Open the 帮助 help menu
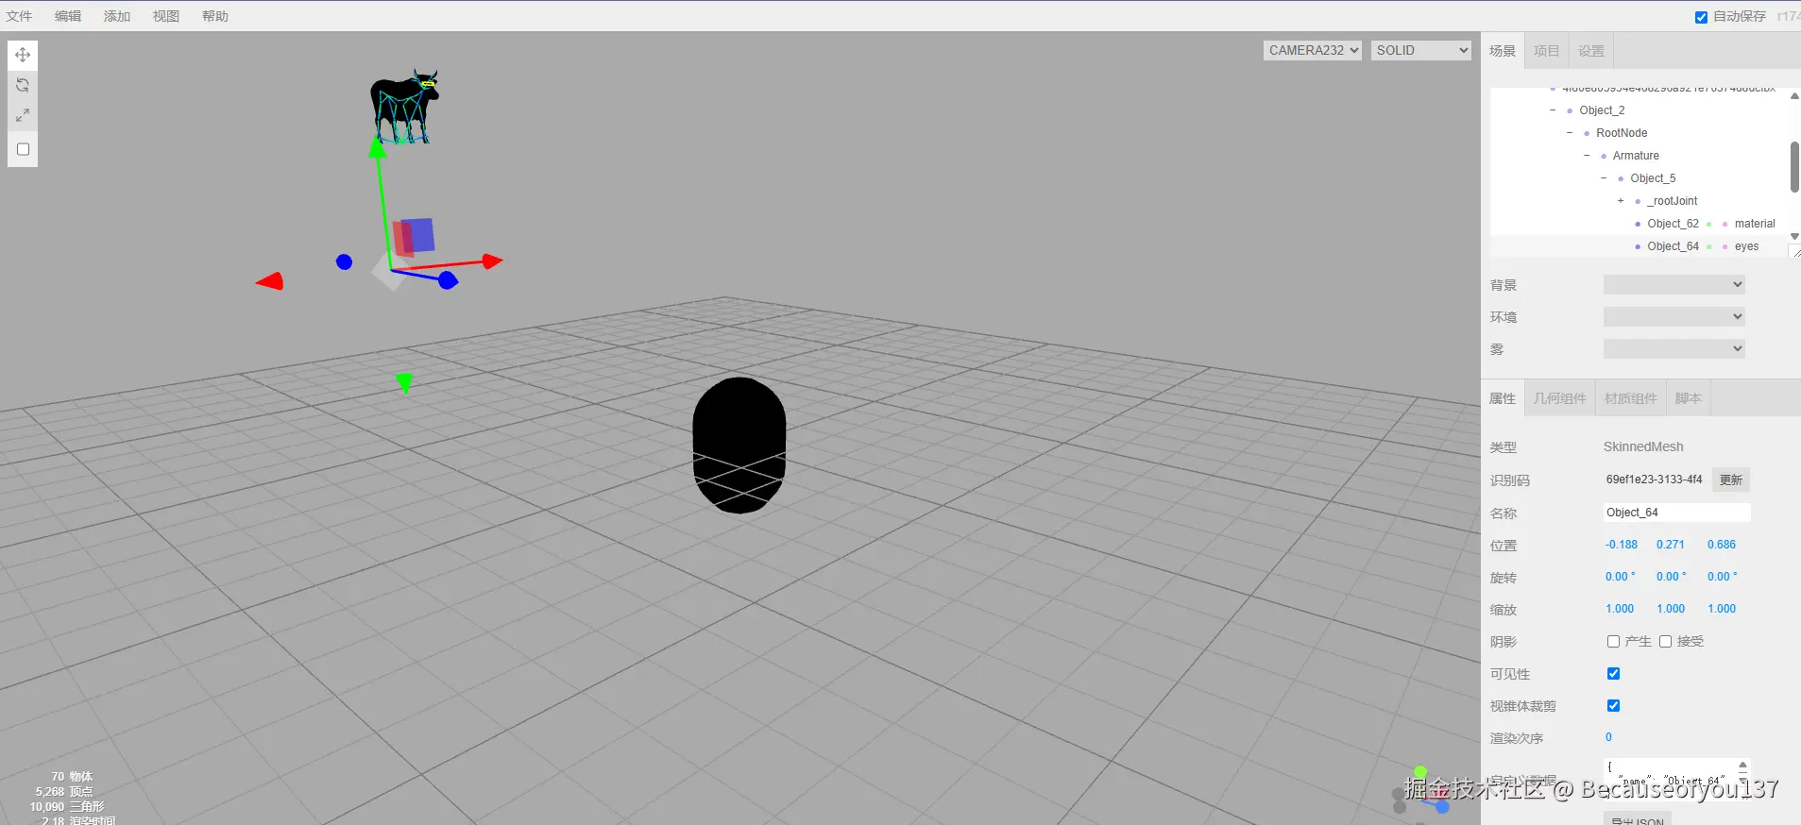The image size is (1801, 825). tap(215, 16)
